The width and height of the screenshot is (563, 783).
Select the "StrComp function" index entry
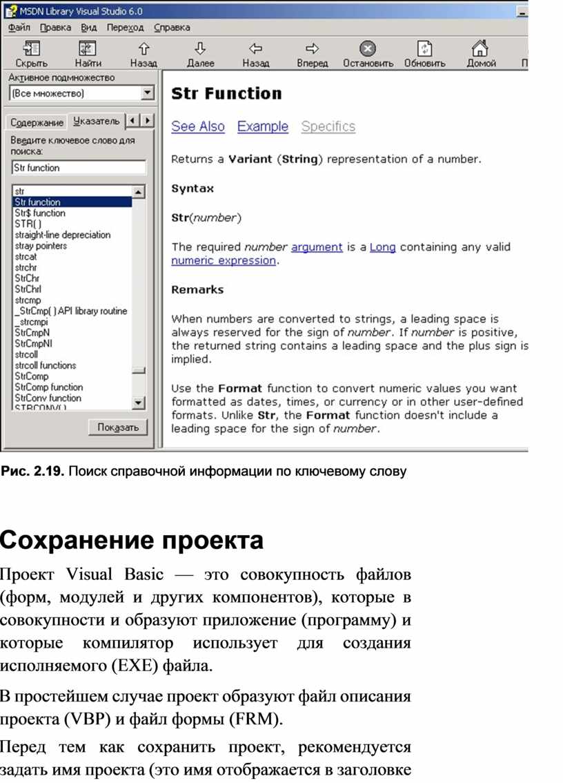pyautogui.click(x=49, y=387)
